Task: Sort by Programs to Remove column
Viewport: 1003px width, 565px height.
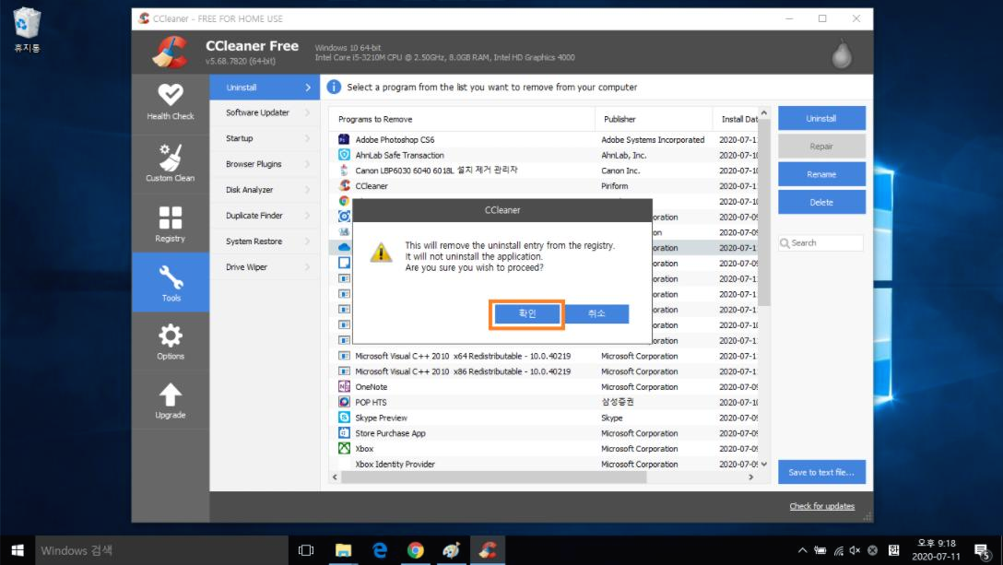Action: [462, 119]
